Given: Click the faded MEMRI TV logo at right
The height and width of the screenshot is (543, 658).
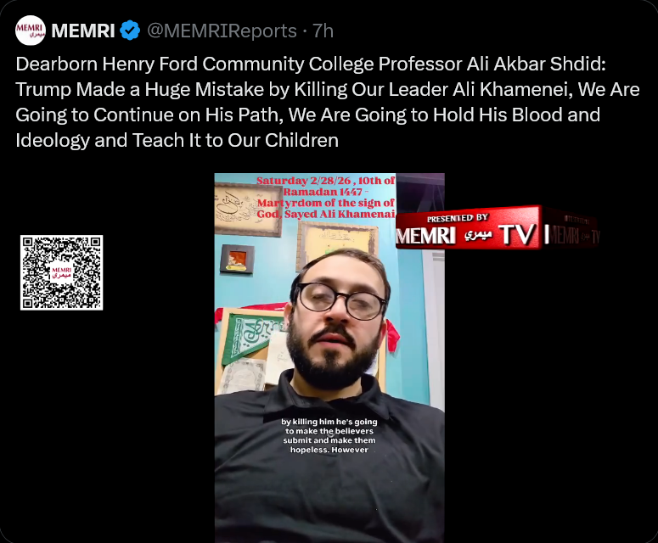Looking at the screenshot, I should 574,232.
